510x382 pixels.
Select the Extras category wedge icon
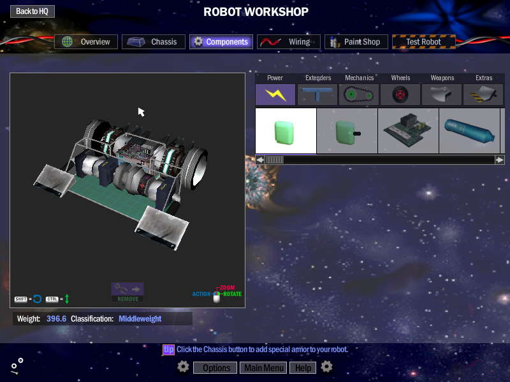[483, 94]
